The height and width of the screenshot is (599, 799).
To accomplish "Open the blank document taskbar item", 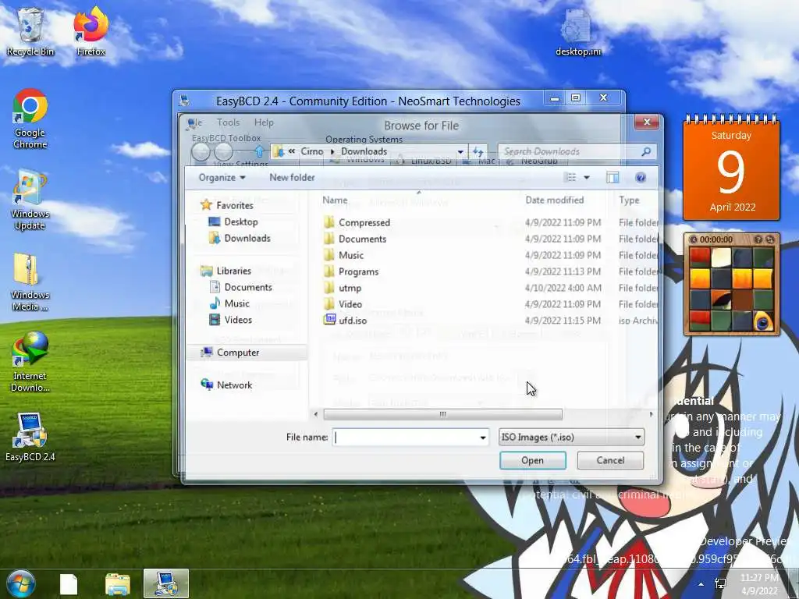I will pos(69,584).
